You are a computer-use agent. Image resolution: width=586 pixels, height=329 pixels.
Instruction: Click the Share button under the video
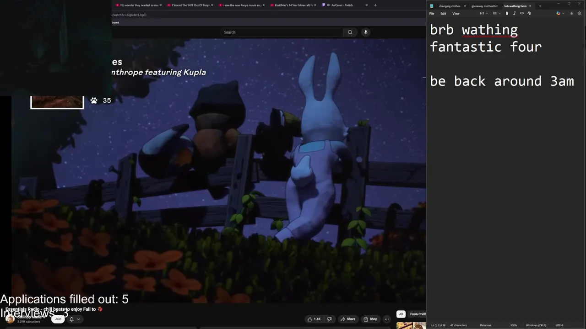pyautogui.click(x=348, y=319)
